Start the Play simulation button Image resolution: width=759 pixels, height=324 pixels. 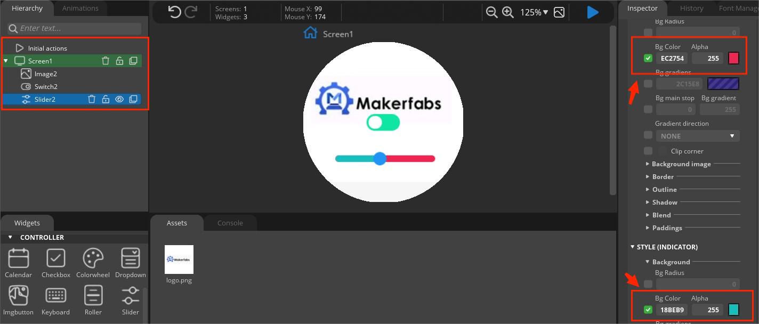593,12
